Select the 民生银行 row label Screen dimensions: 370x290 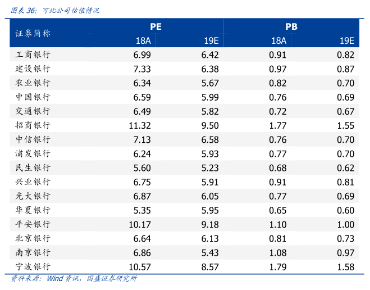(33, 167)
